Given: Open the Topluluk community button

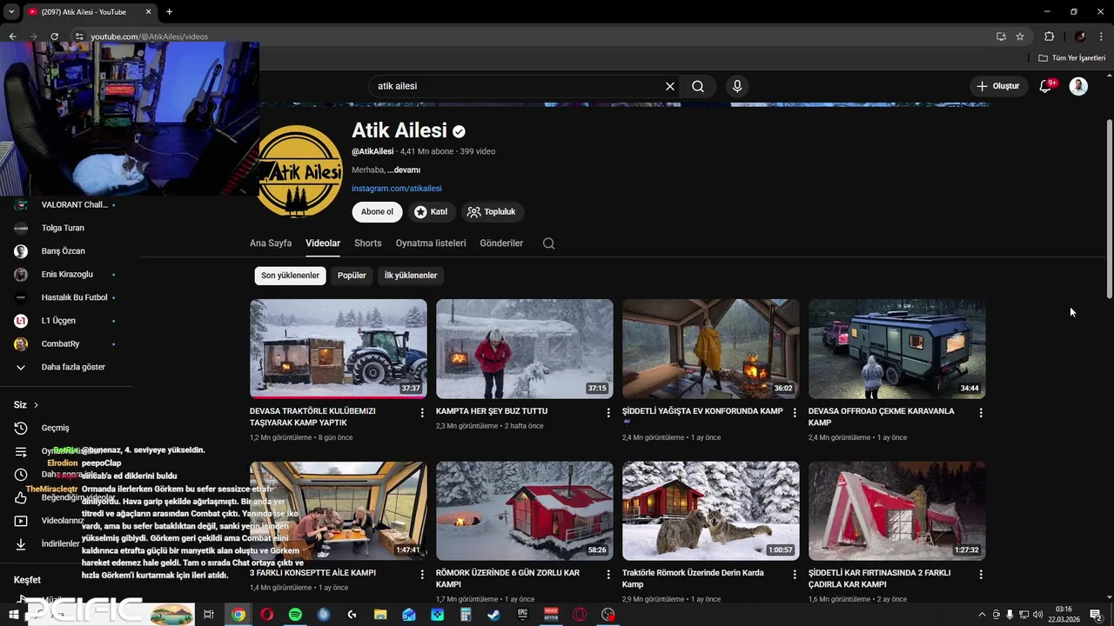Looking at the screenshot, I should pos(492,211).
